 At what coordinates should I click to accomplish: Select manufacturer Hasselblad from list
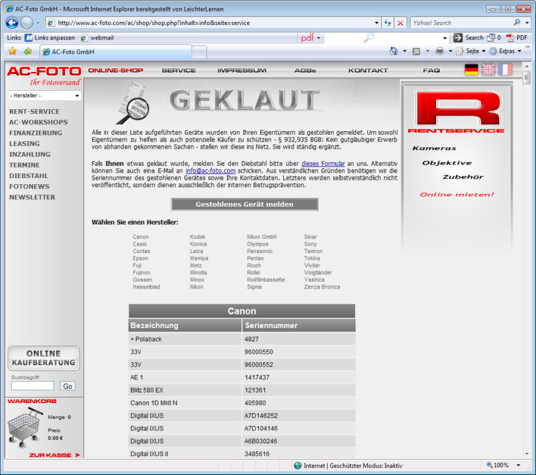click(146, 287)
